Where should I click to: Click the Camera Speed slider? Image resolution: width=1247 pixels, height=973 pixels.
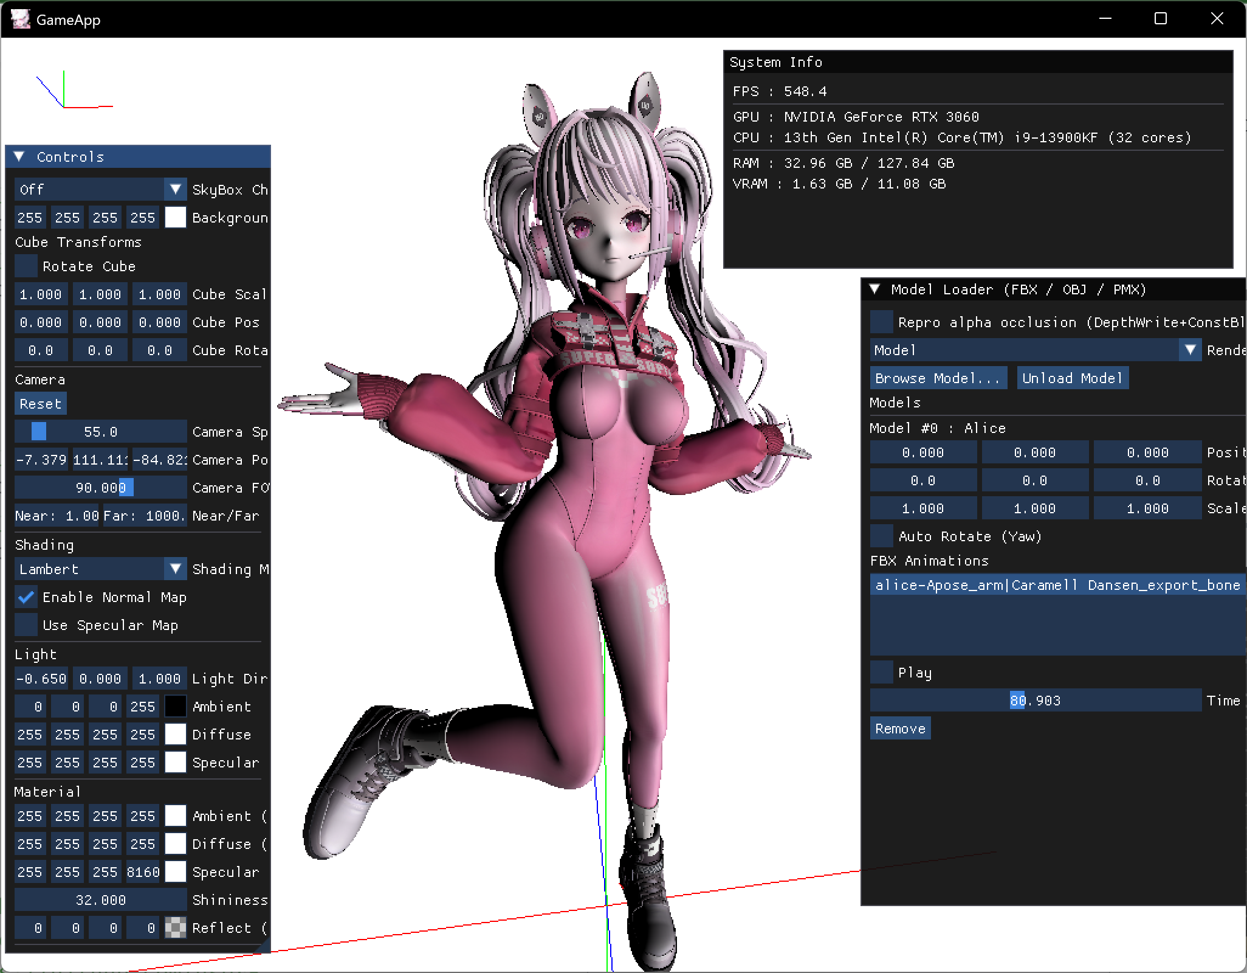(x=100, y=432)
